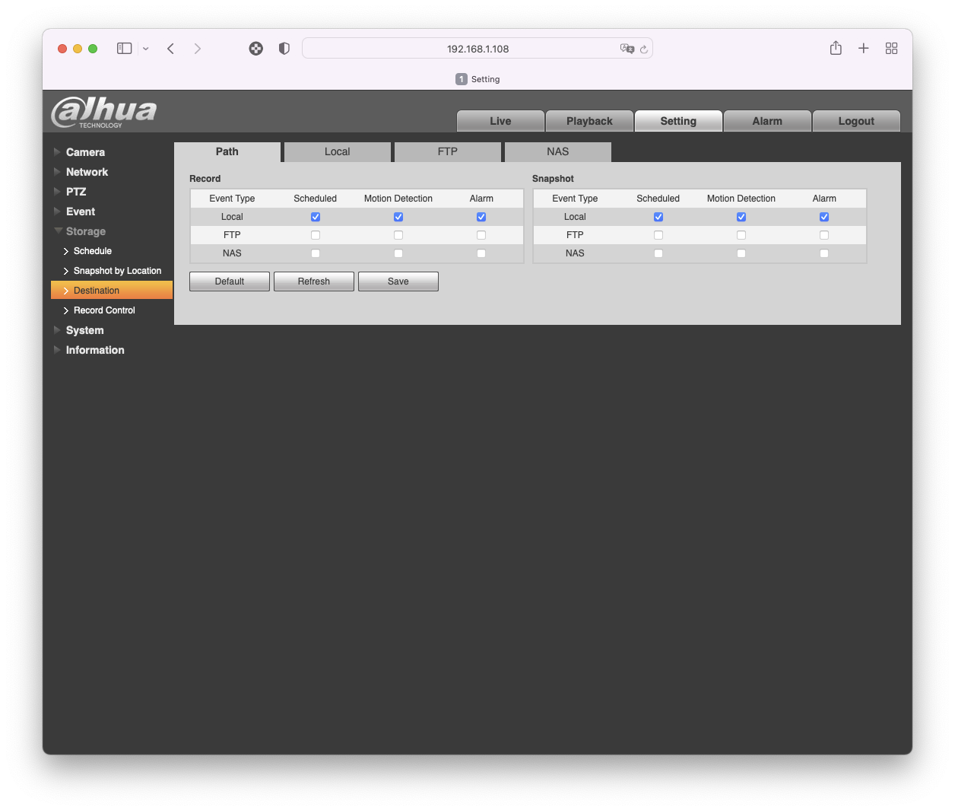Screen dimensions: 955x811
Task: Open Snapshot by Location item
Action: pyautogui.click(x=117, y=271)
